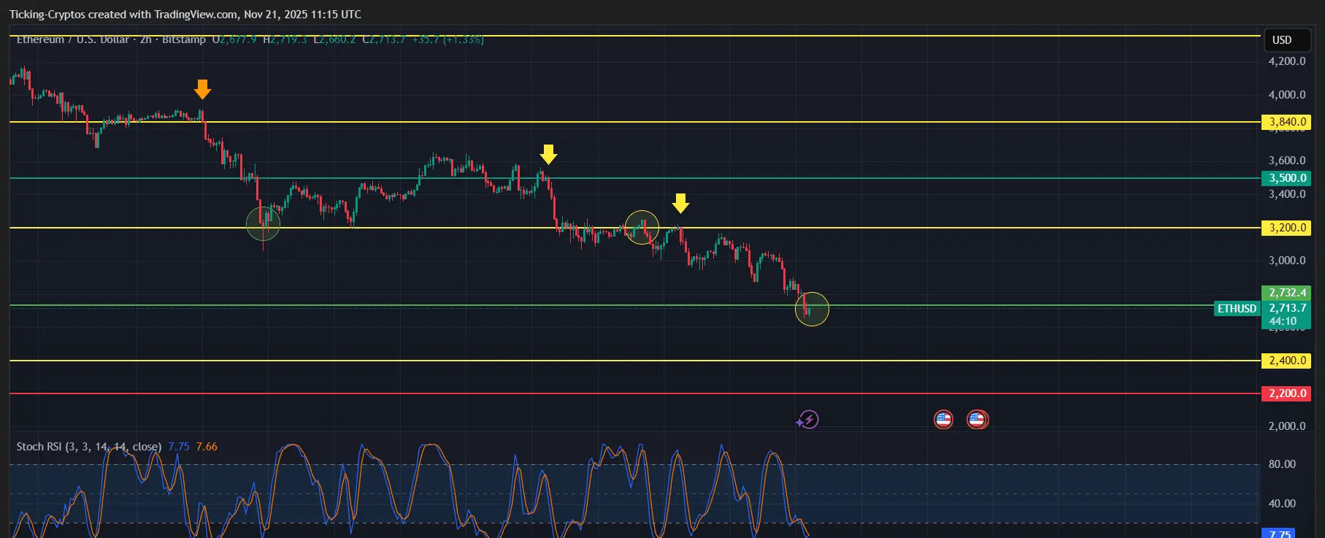Click the 2,732.4 green price label
The image size is (1325, 538).
(x=1286, y=293)
